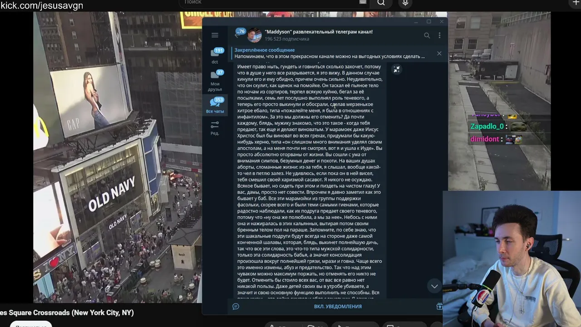Open the Telegram hamburger menu
Screen dimensions: 581x327
pyautogui.click(x=215, y=35)
